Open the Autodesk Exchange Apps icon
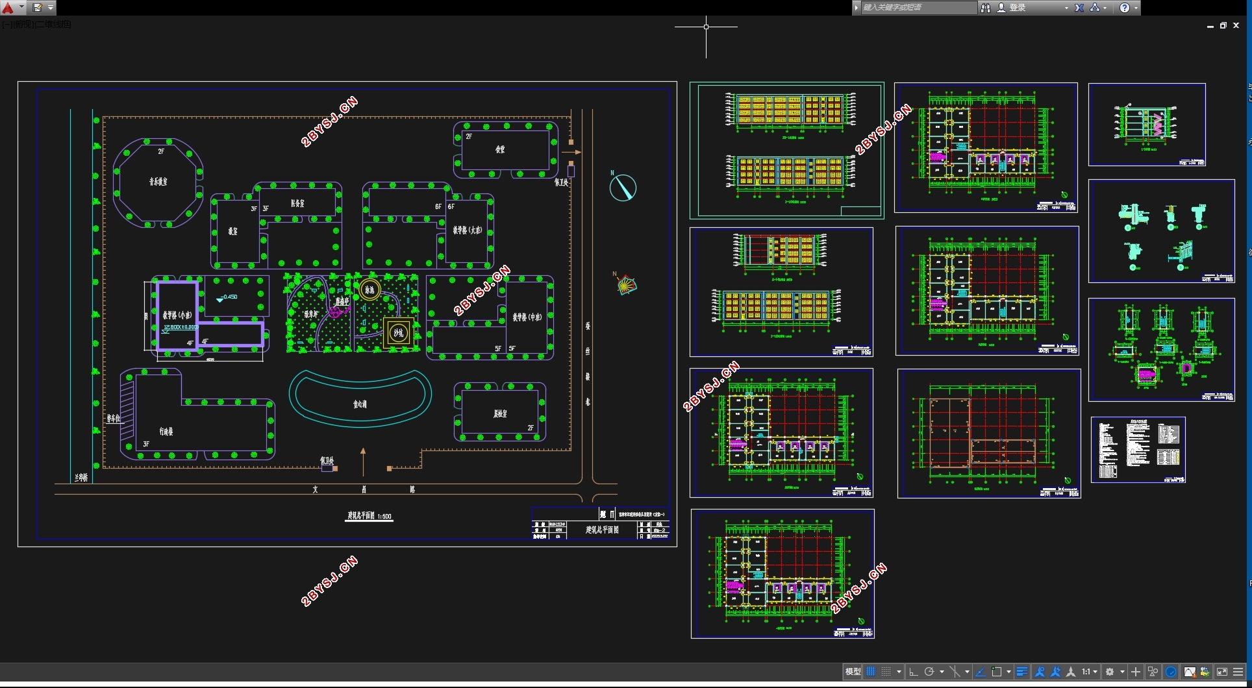The height and width of the screenshot is (688, 1252). (x=1079, y=7)
